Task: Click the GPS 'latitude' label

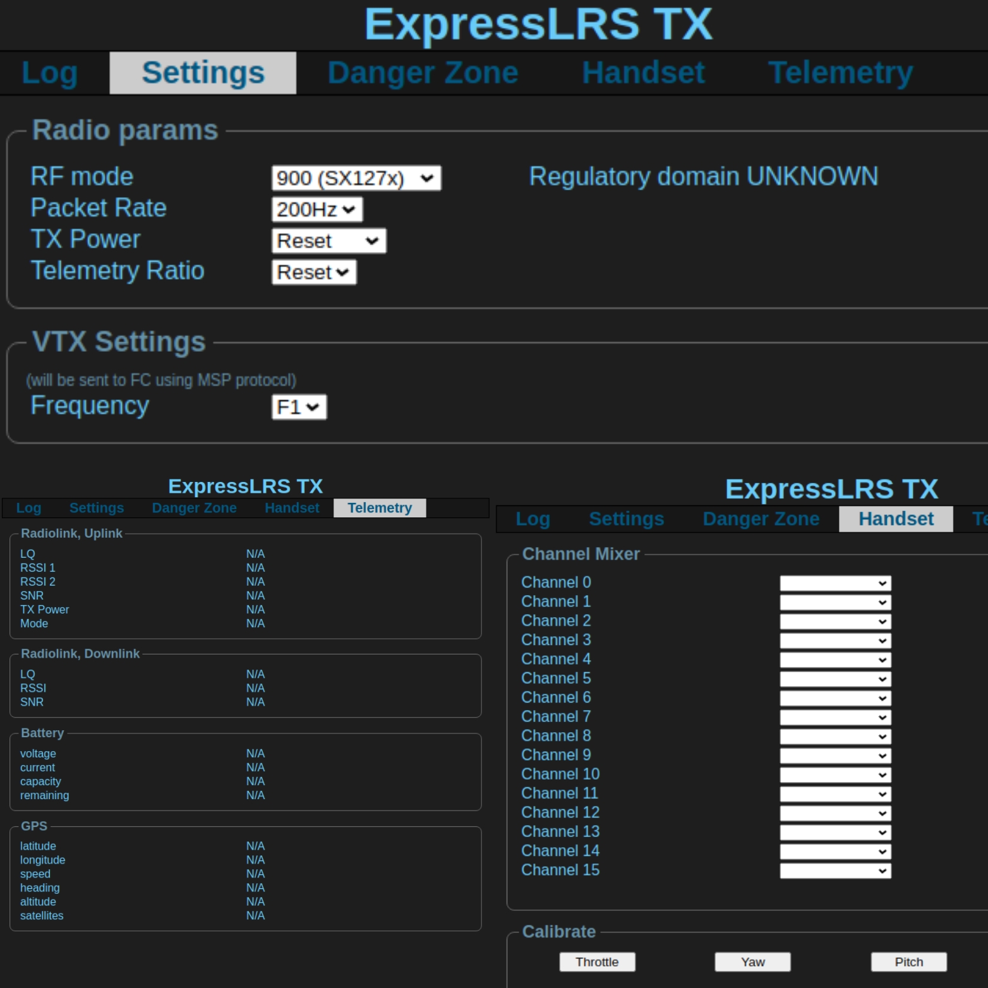Action: 38,846
